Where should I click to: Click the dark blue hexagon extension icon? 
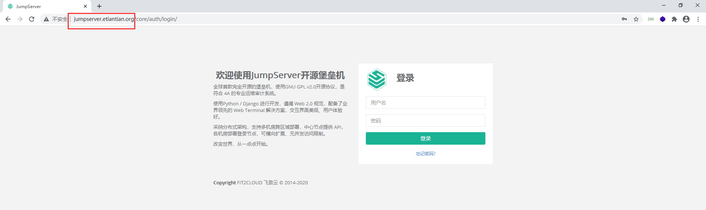pyautogui.click(x=663, y=19)
